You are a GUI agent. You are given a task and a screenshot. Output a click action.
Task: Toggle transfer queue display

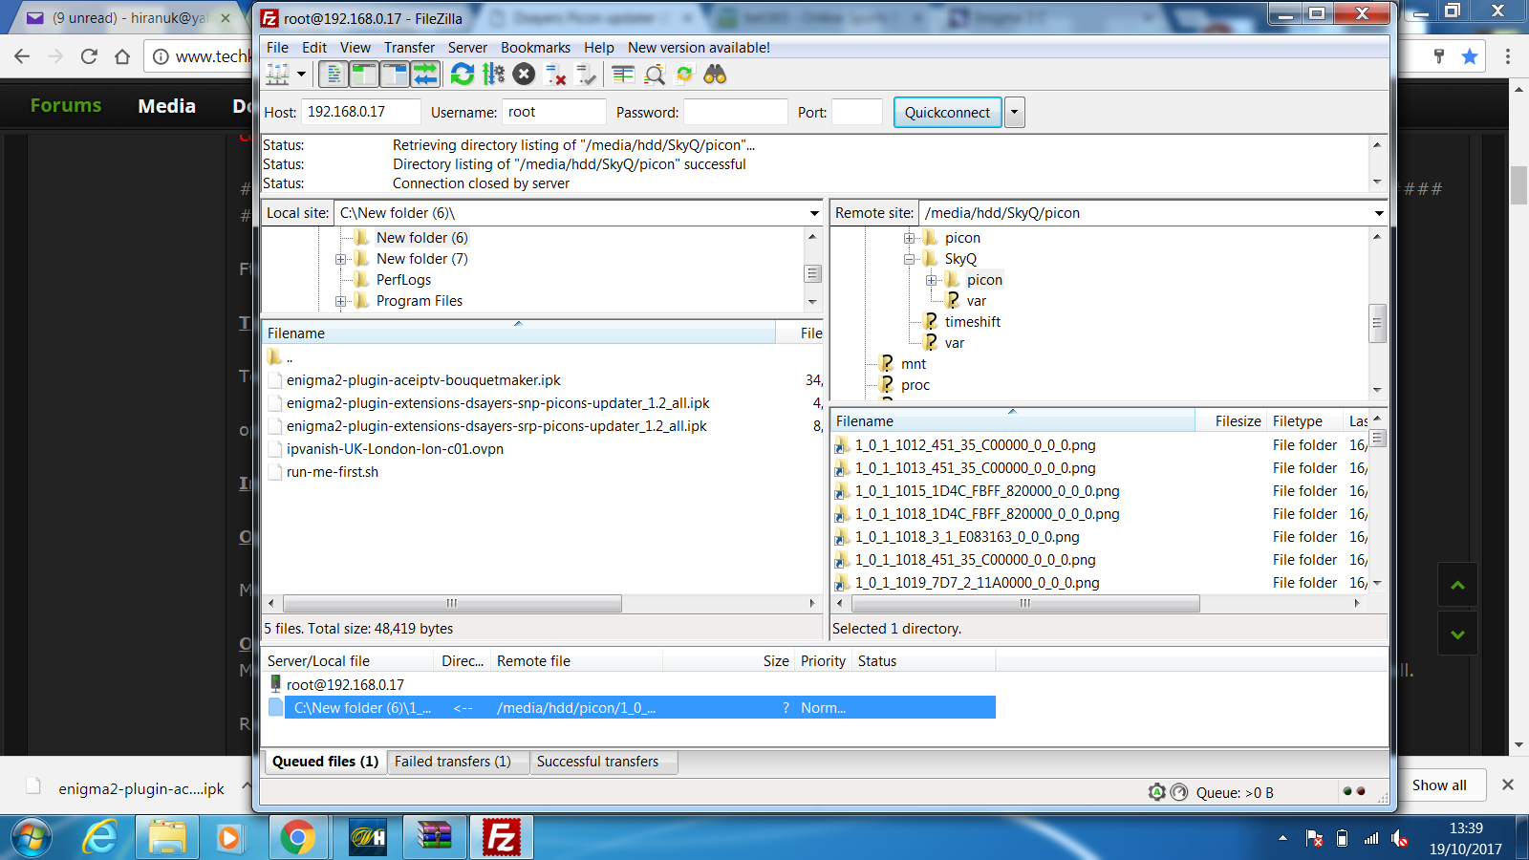[425, 74]
